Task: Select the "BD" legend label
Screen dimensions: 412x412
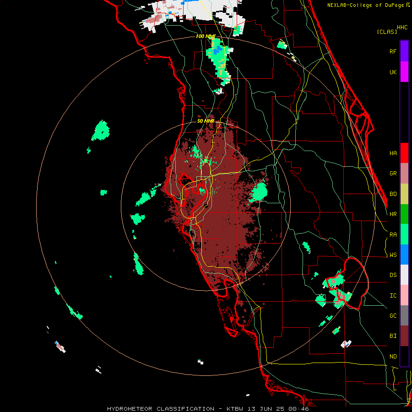Action: [393, 194]
